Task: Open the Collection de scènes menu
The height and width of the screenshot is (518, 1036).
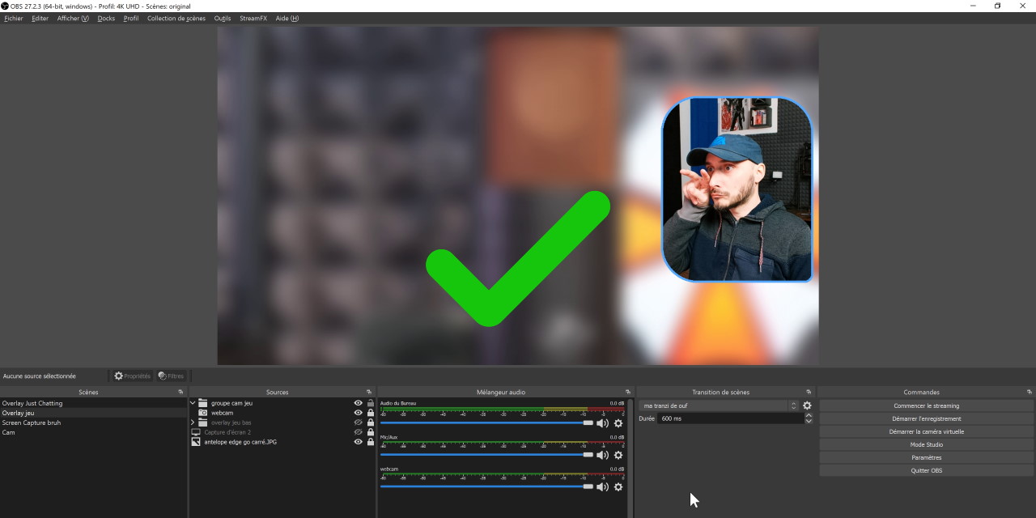Action: click(176, 19)
